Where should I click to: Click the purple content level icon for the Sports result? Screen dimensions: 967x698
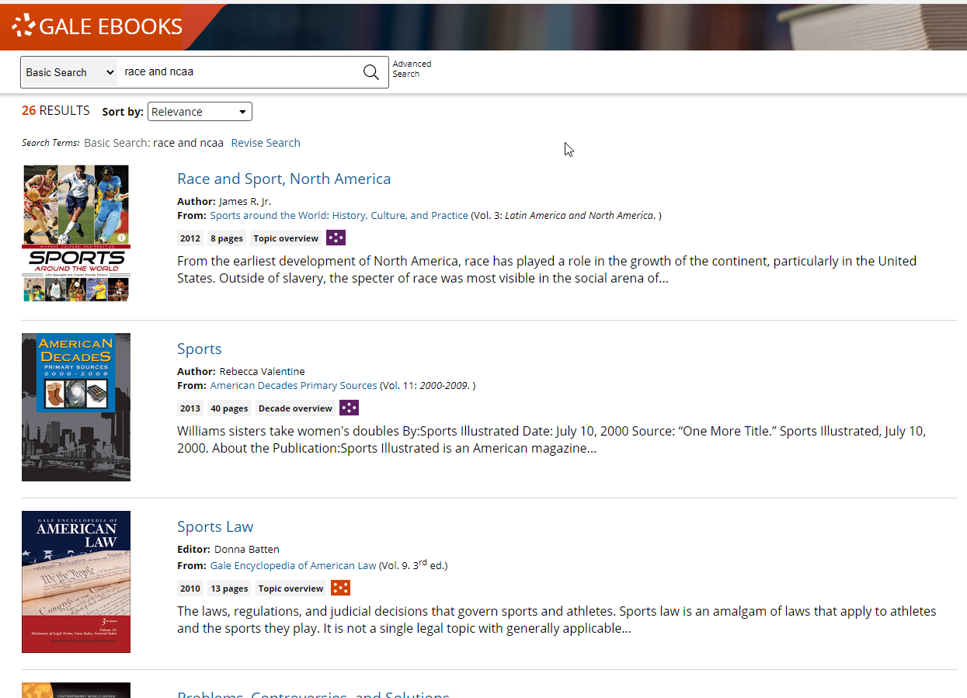click(349, 408)
